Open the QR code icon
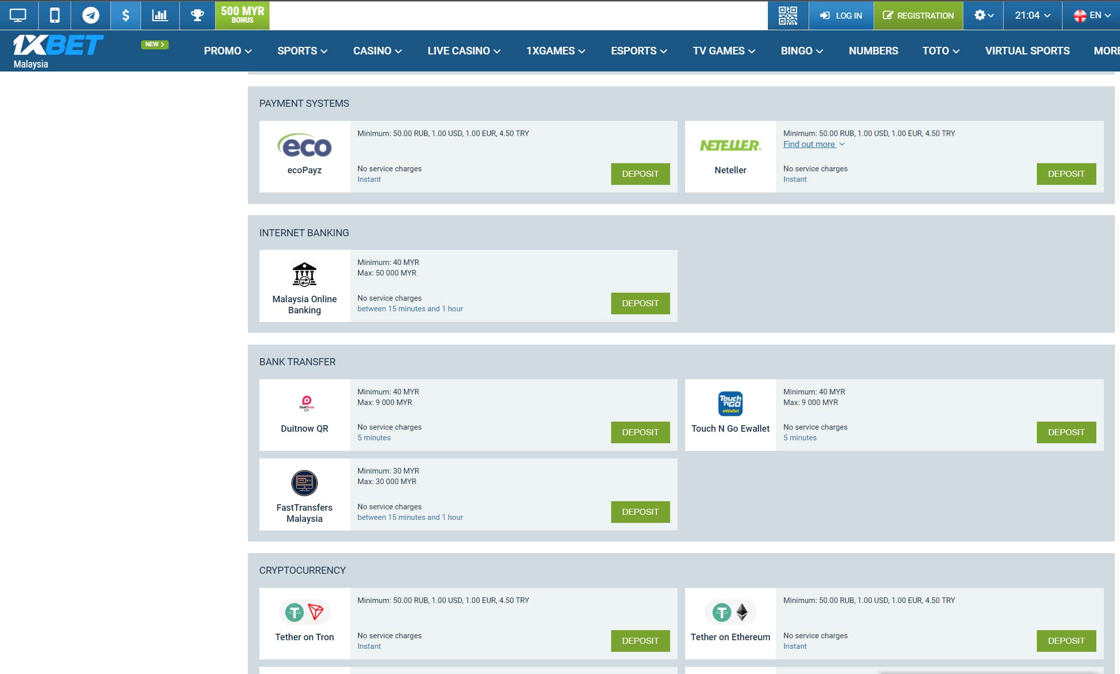Screen dimensions: 1120x674 click(788, 15)
